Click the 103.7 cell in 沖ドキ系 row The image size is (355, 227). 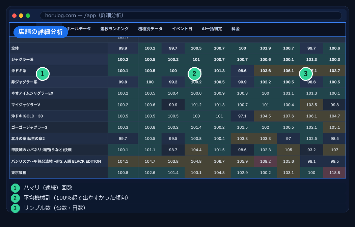tap(334, 71)
